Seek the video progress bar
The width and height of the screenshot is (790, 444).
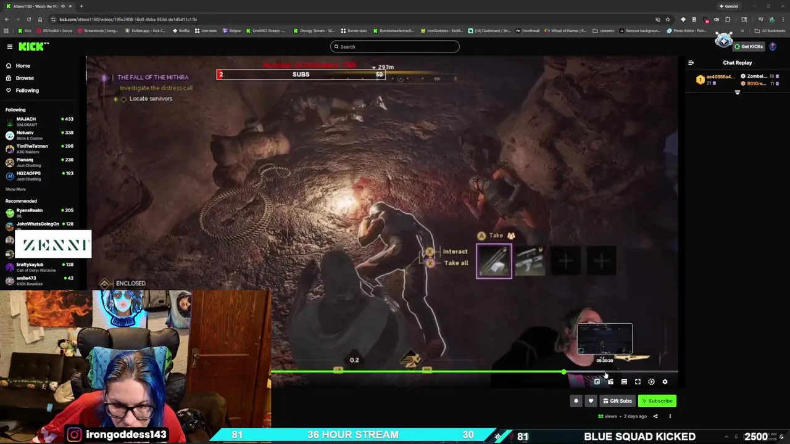point(474,372)
